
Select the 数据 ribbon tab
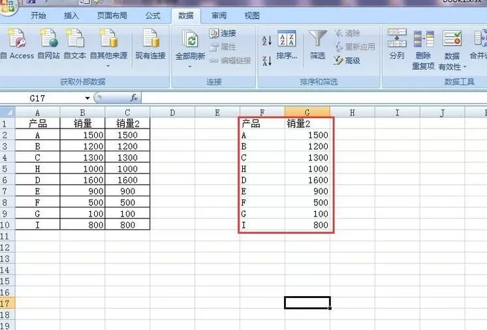coord(186,16)
